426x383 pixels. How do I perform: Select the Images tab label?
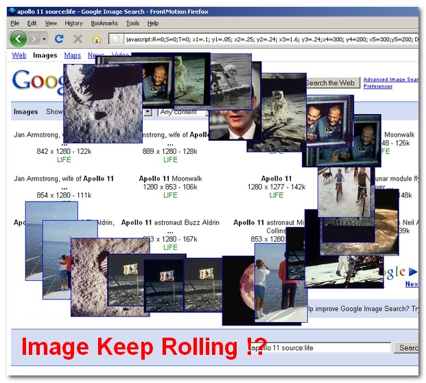coord(45,55)
